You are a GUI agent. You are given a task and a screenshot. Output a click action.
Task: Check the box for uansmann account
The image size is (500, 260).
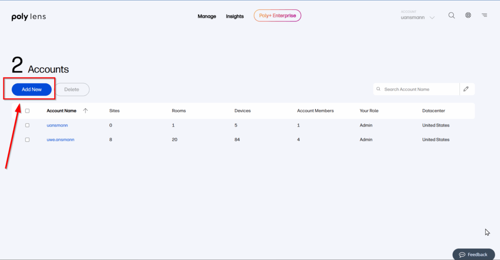pos(27,126)
